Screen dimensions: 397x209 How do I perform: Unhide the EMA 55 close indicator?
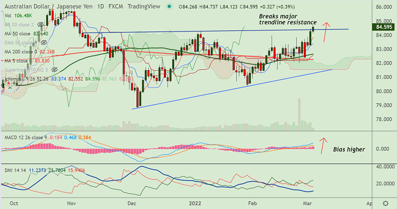pyautogui.click(x=44, y=42)
